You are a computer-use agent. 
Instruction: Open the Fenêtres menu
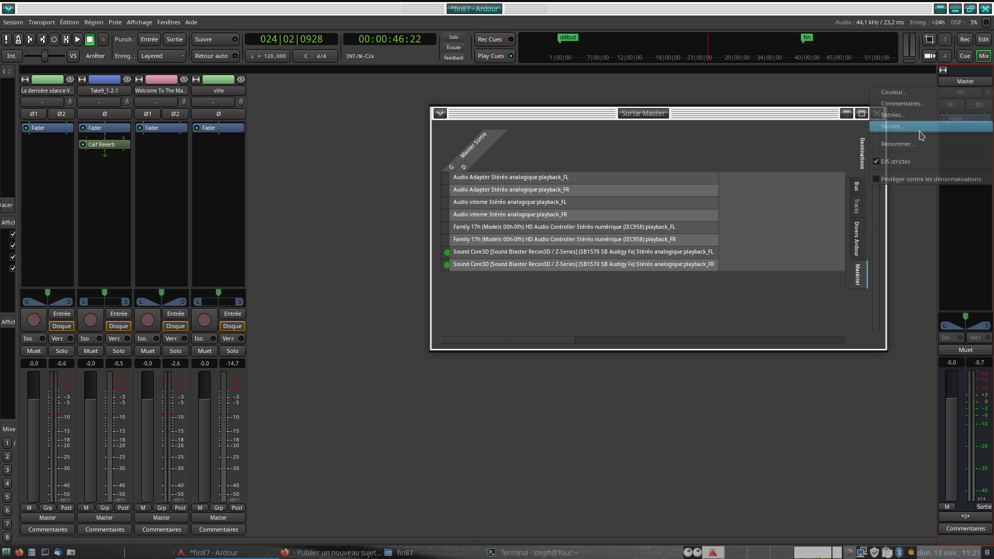point(168,22)
